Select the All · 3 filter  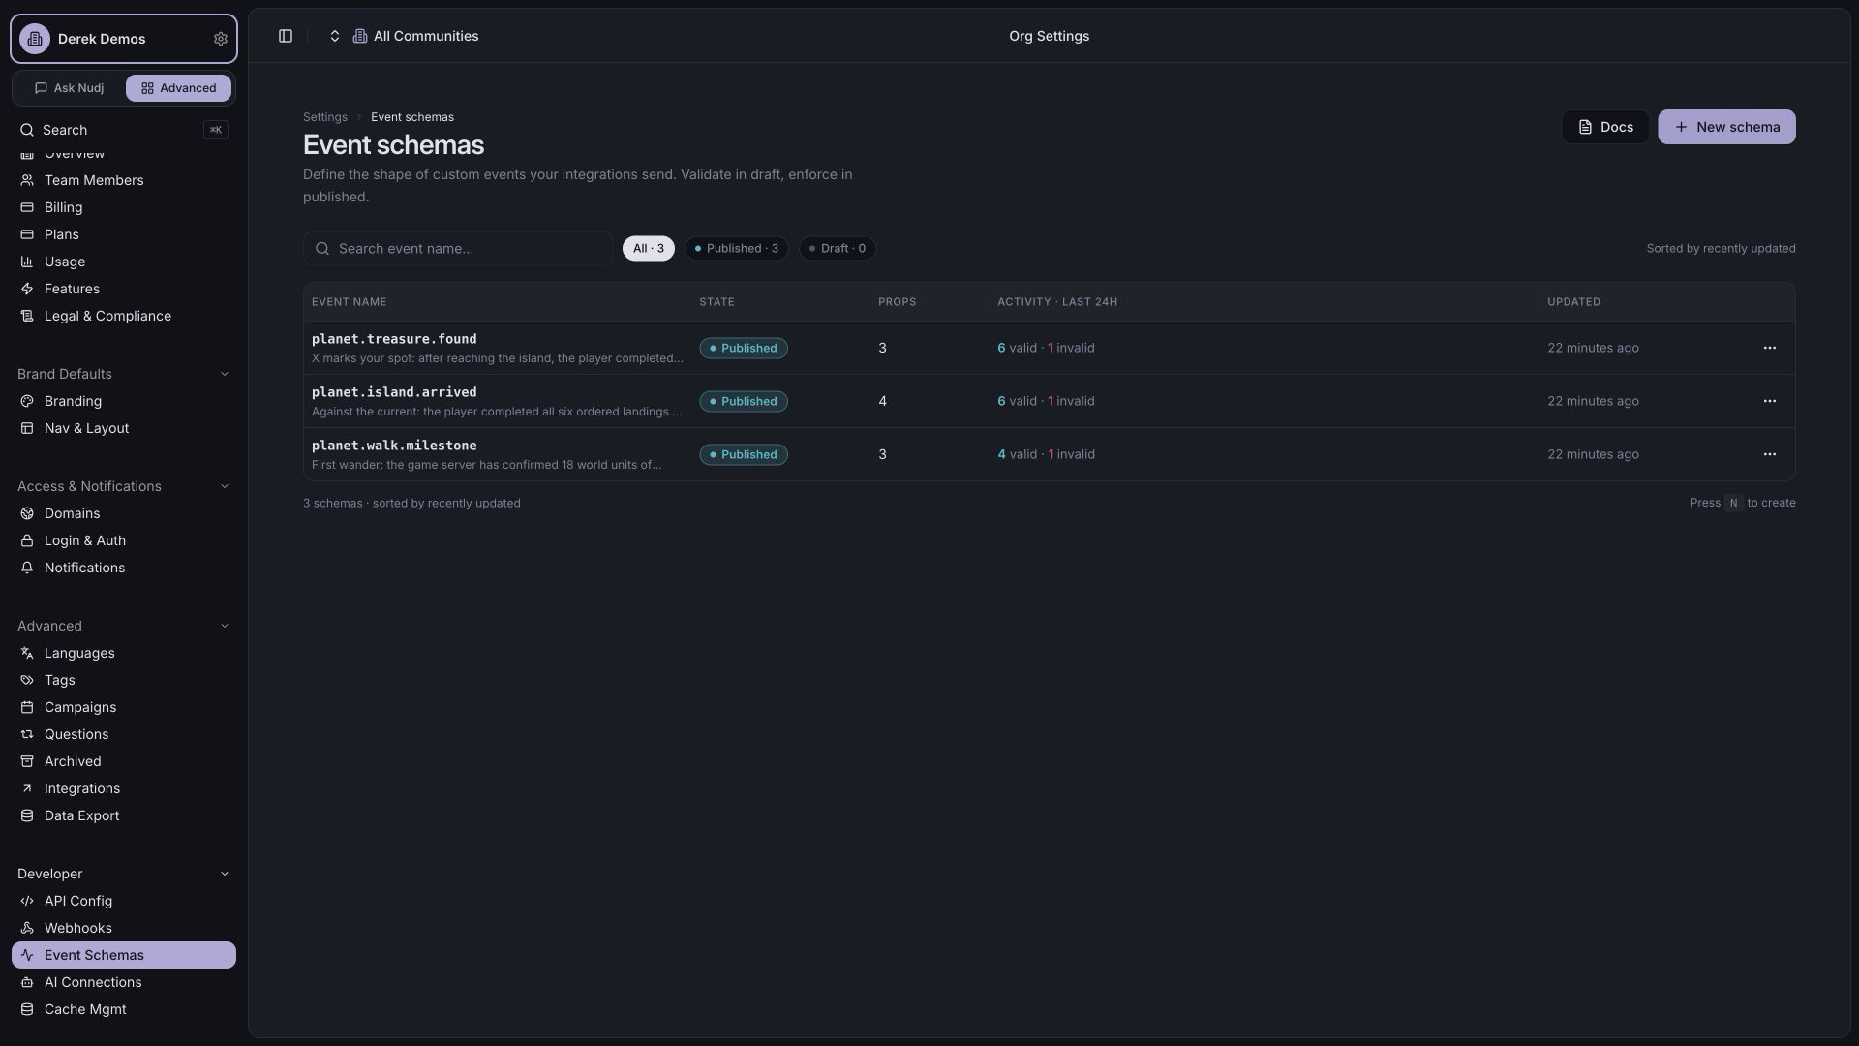pos(649,249)
